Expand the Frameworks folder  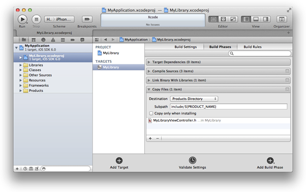tap(20, 86)
